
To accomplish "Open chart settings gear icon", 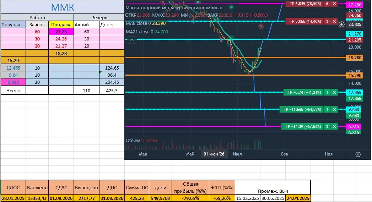I will click(358, 154).
